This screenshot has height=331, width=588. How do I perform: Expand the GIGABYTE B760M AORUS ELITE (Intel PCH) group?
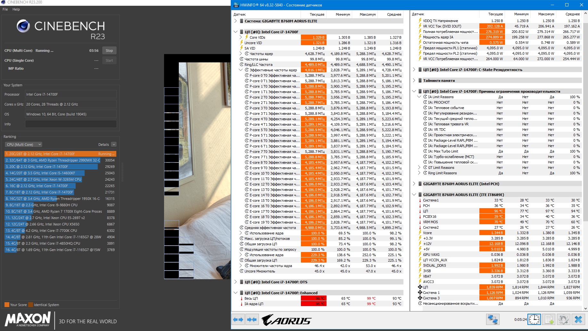click(414, 184)
